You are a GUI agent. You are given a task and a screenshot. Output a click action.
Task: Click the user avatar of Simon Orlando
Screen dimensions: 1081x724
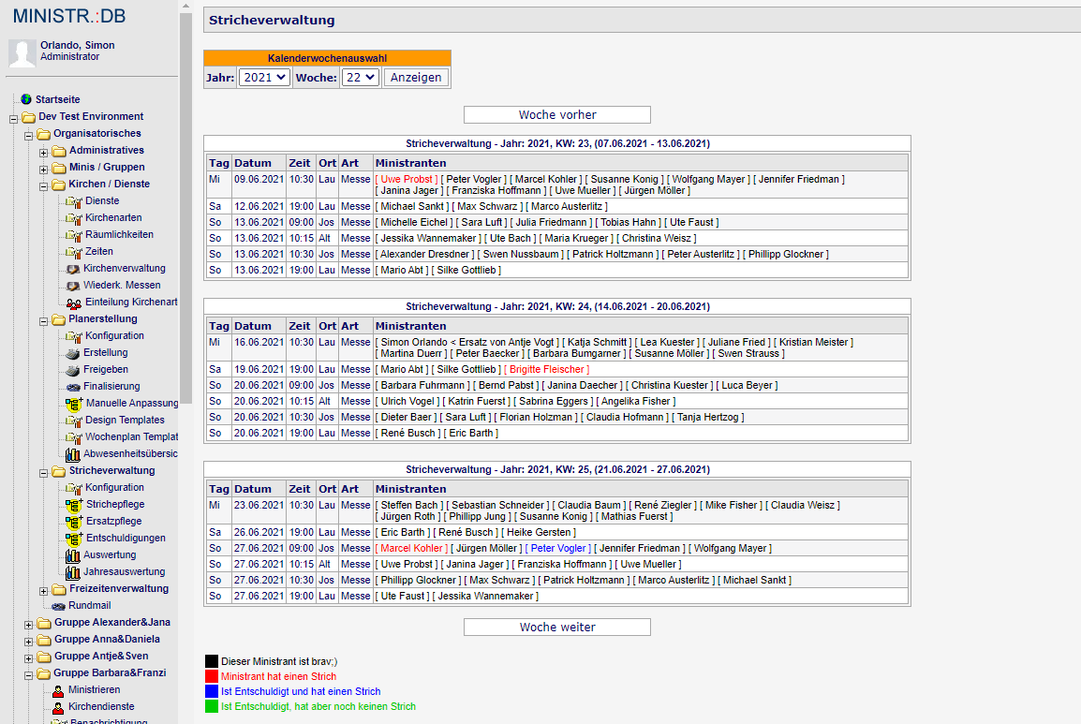(x=22, y=53)
